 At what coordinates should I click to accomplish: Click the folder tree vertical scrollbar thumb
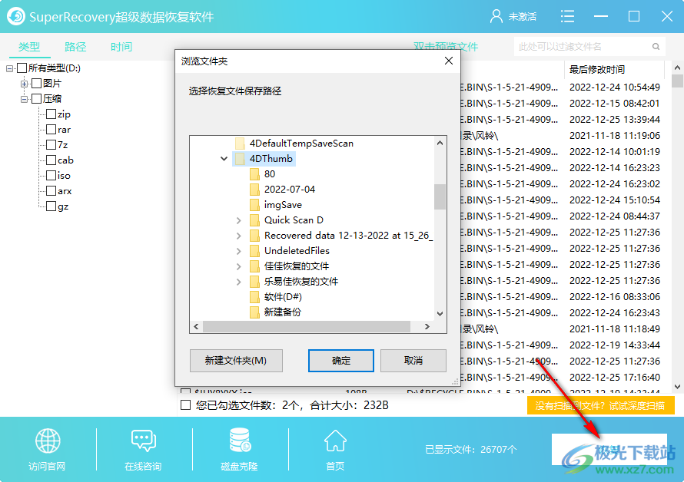click(440, 196)
